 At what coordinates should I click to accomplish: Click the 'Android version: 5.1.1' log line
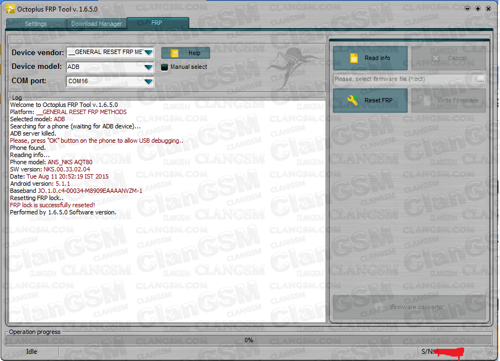point(40,184)
